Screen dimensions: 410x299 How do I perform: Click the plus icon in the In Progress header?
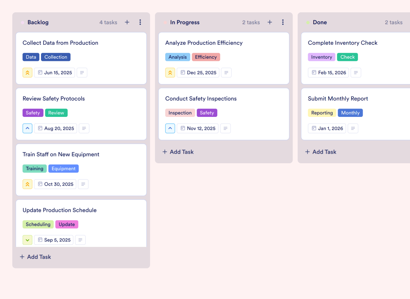click(270, 22)
